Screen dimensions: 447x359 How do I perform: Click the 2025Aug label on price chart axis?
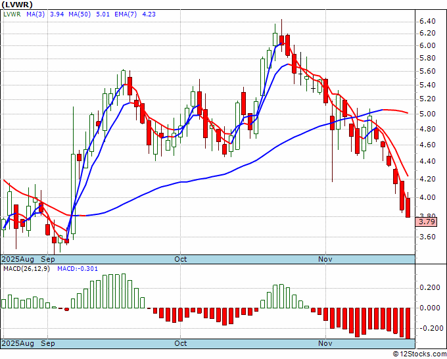[18, 259]
